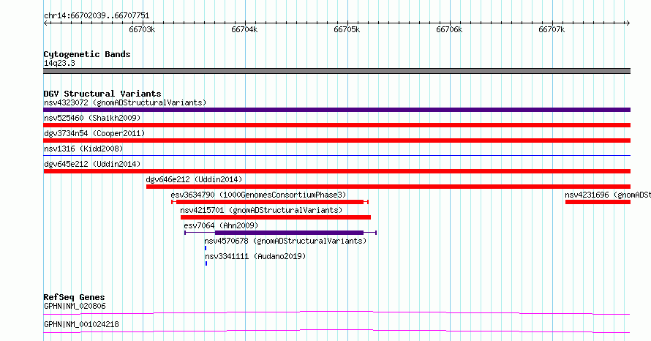Click the nsv4323072 gnomAD variant bar
651x341 pixels.
click(336, 110)
